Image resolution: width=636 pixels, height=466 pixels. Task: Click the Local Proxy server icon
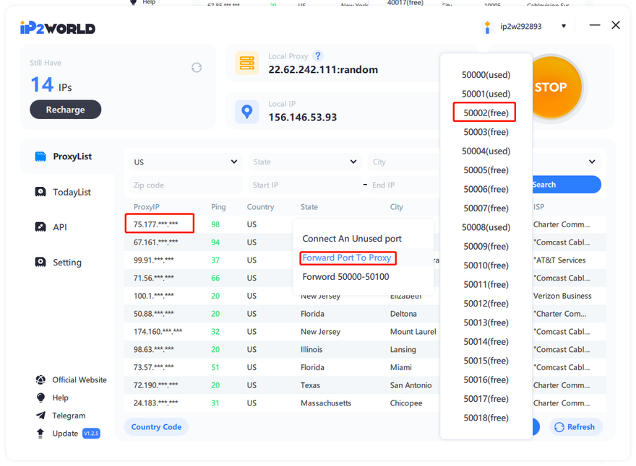[247, 63]
